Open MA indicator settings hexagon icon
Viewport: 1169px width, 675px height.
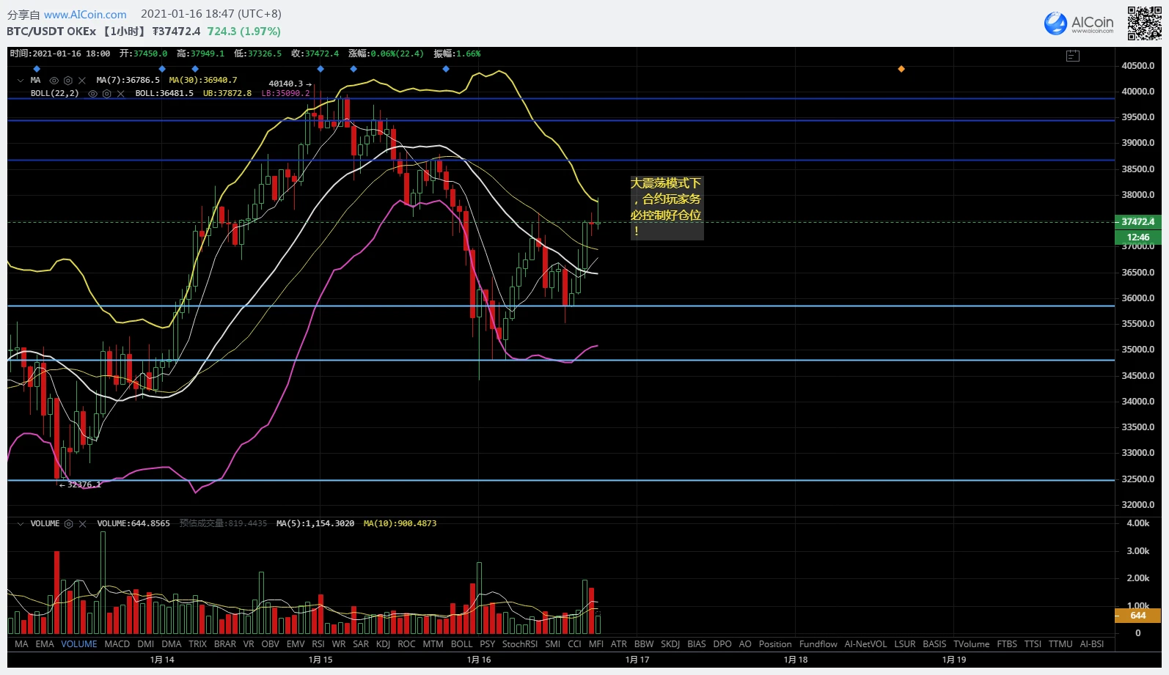[68, 81]
